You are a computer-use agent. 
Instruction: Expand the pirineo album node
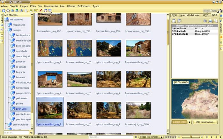[x=9, y=103]
